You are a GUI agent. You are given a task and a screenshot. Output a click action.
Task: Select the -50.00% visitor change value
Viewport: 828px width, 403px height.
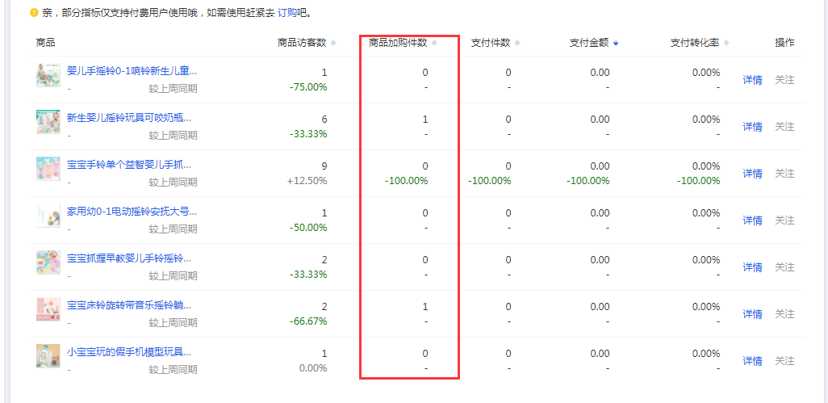pyautogui.click(x=308, y=228)
